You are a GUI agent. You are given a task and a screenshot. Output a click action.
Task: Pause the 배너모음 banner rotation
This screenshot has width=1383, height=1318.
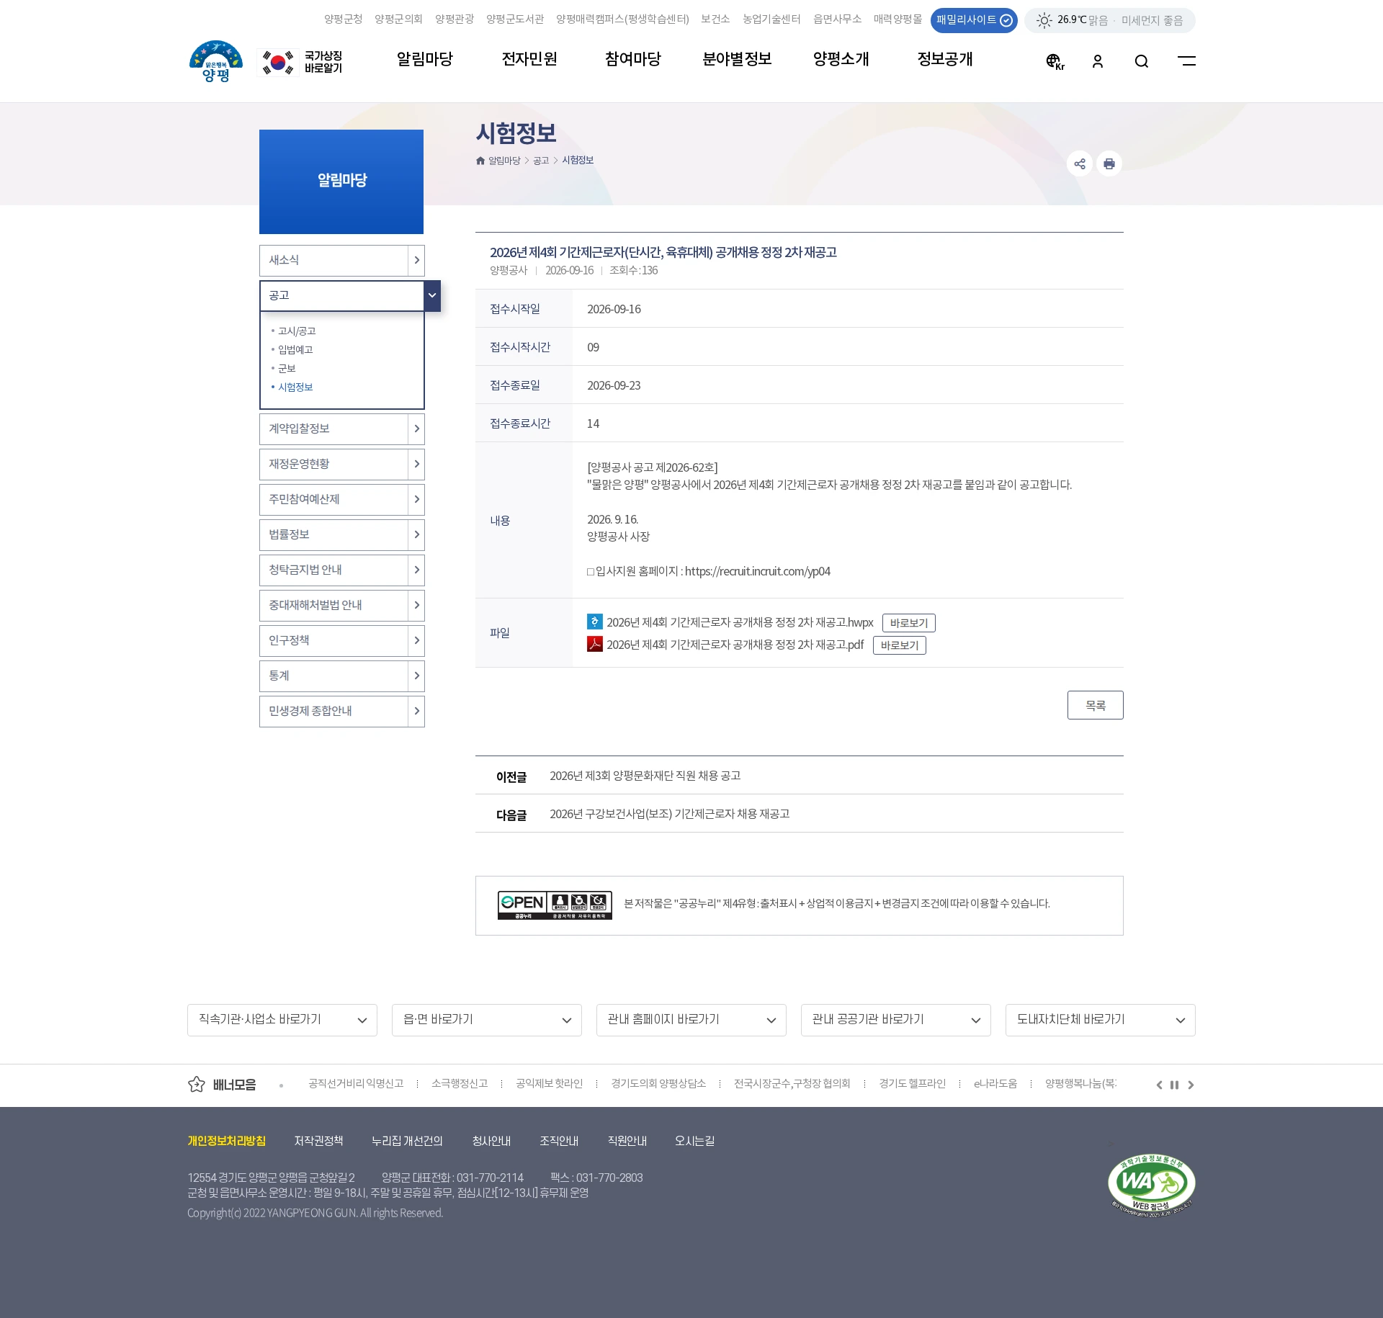pyautogui.click(x=1174, y=1085)
